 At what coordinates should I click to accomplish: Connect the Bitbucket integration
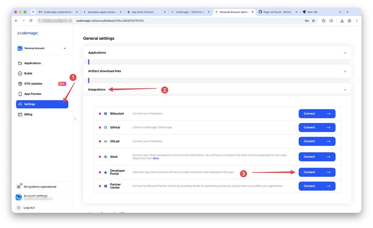[x=317, y=114]
